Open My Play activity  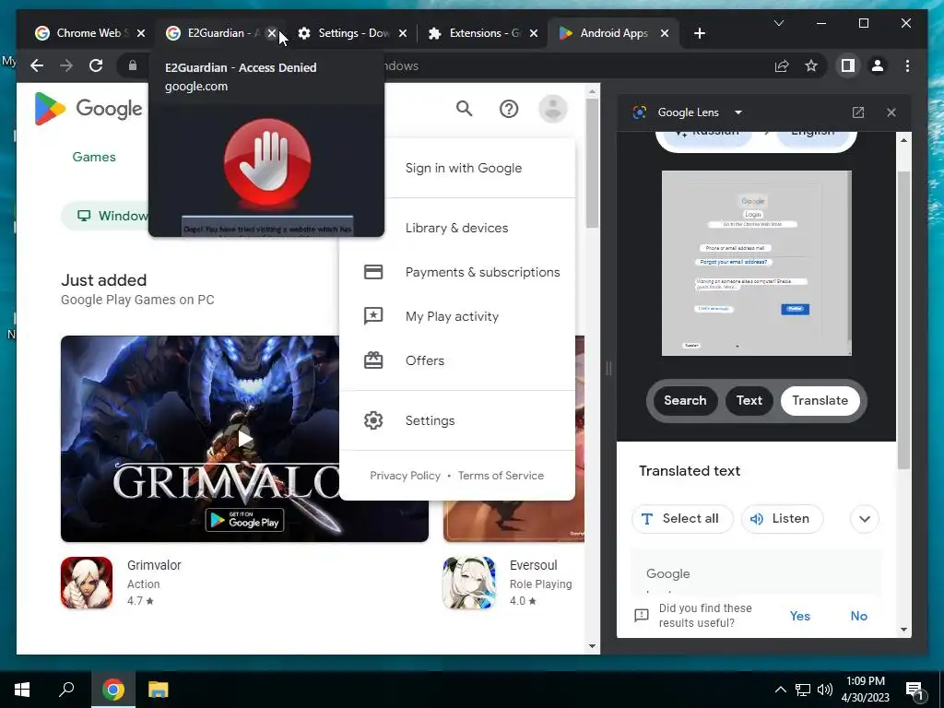coord(457,317)
